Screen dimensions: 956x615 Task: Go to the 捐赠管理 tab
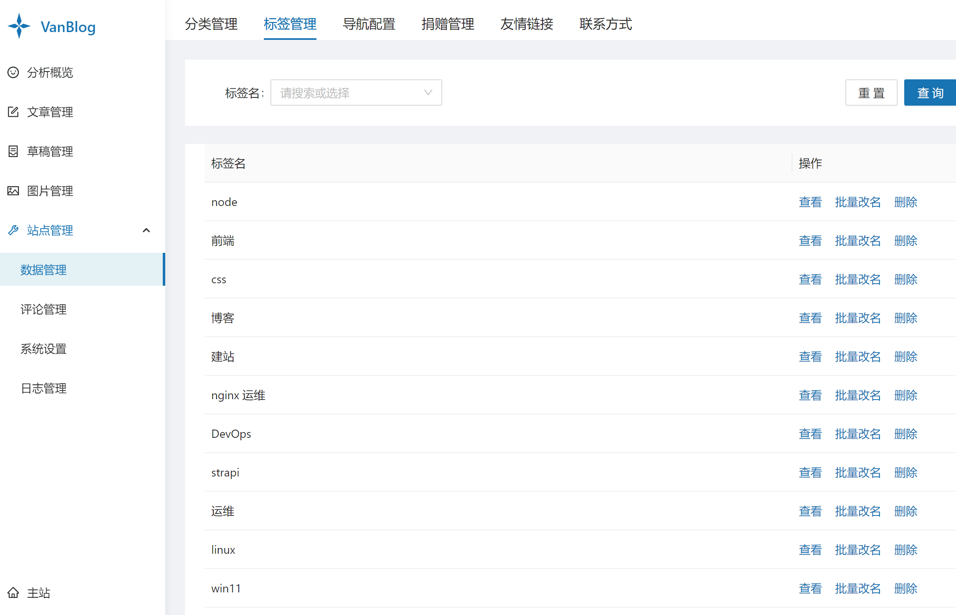click(448, 24)
